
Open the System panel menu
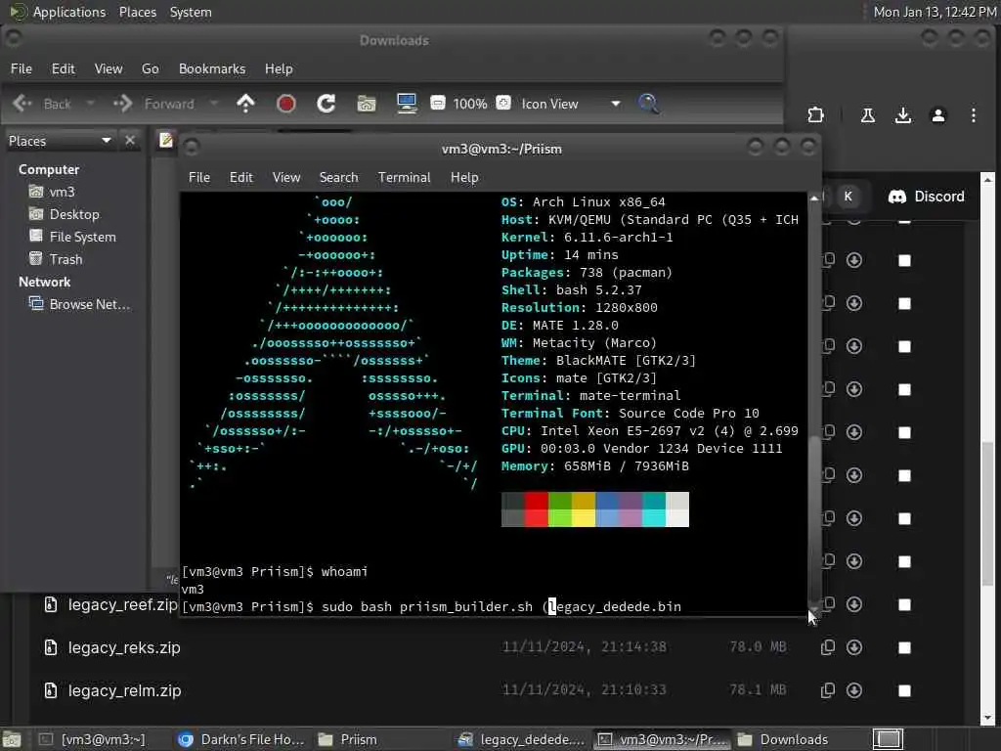click(x=191, y=12)
